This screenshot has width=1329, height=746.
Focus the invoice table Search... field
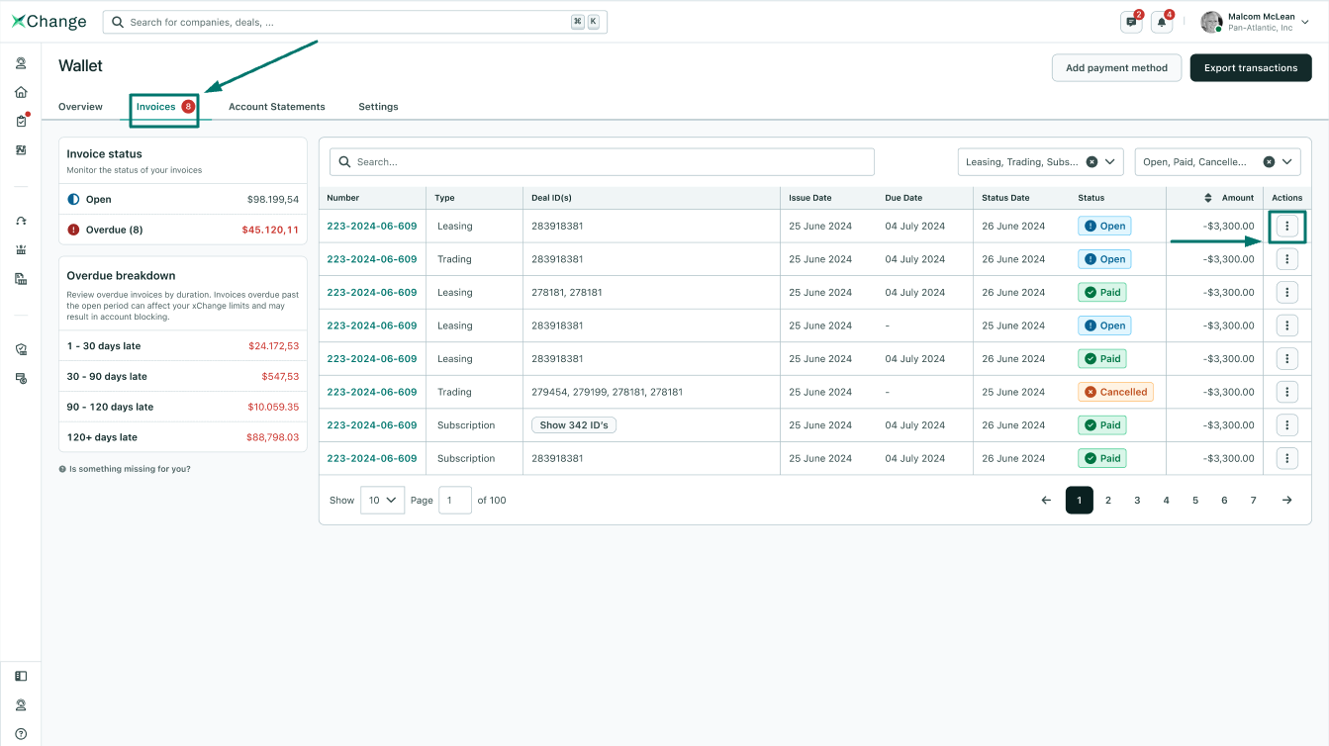point(602,161)
